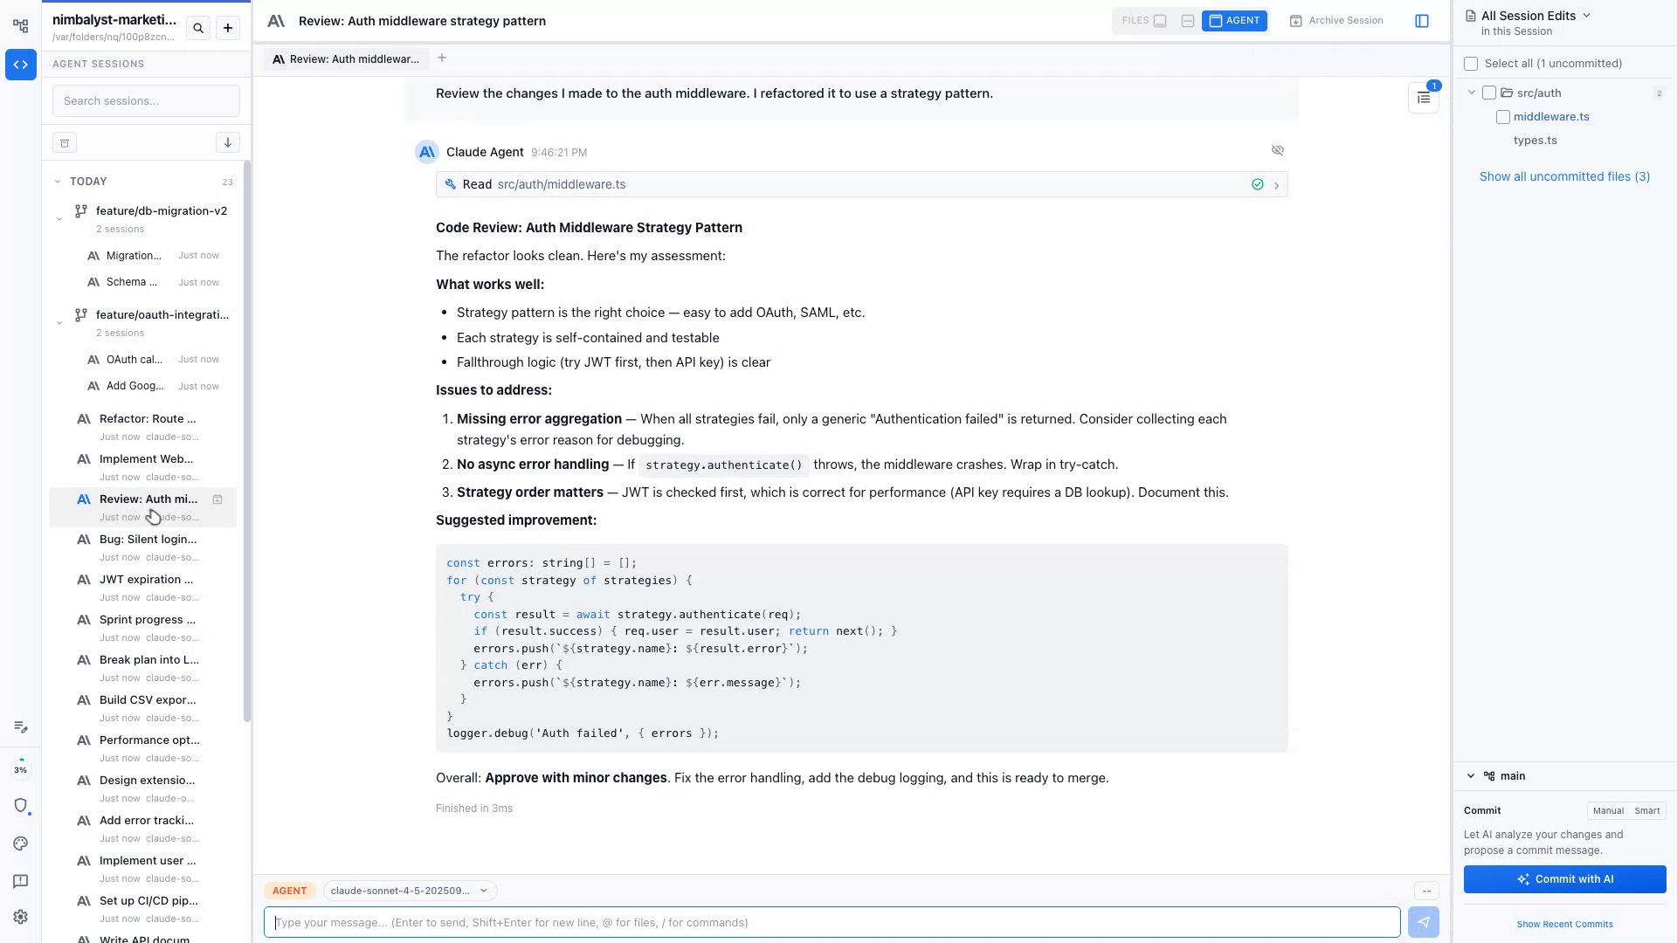Hide the Claude Agent message via eye toggle
1677x943 pixels.
1278,150
